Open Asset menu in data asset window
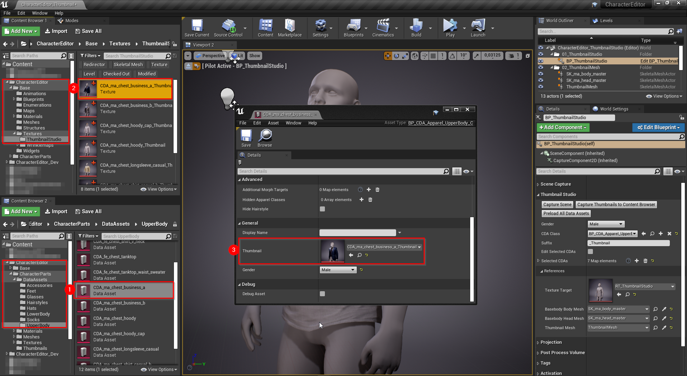Viewport: 687px width, 376px height. [273, 123]
